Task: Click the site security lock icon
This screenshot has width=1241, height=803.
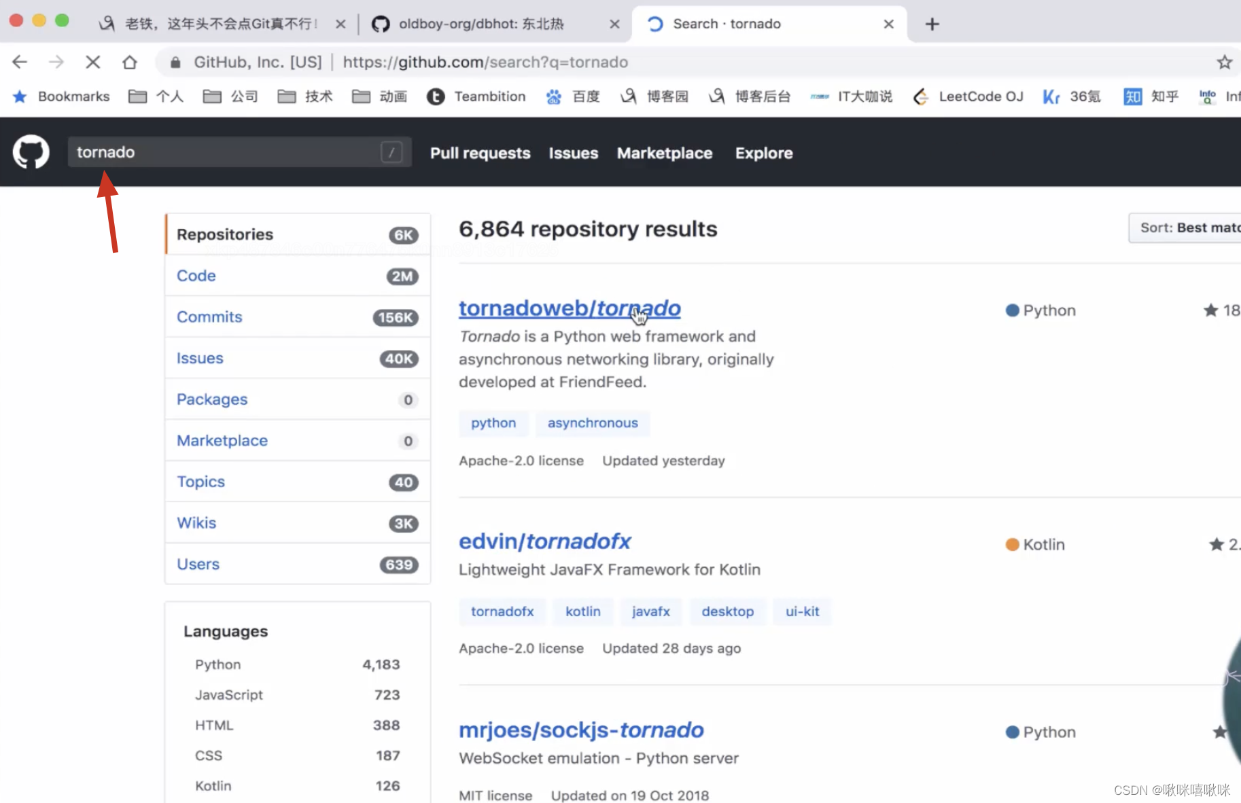Action: 175,63
